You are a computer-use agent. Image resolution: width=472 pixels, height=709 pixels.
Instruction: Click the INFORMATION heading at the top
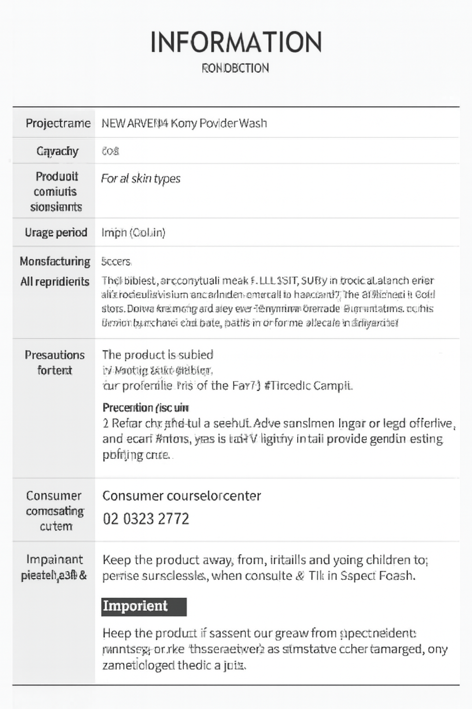pyautogui.click(x=236, y=42)
